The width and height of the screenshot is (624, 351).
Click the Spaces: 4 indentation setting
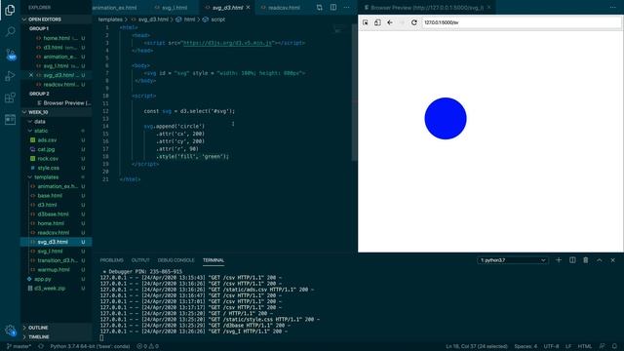pyautogui.click(x=526, y=346)
